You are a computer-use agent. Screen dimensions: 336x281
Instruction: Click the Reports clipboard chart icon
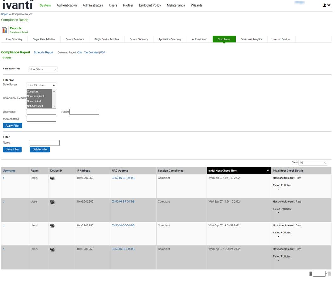[x=4, y=30]
